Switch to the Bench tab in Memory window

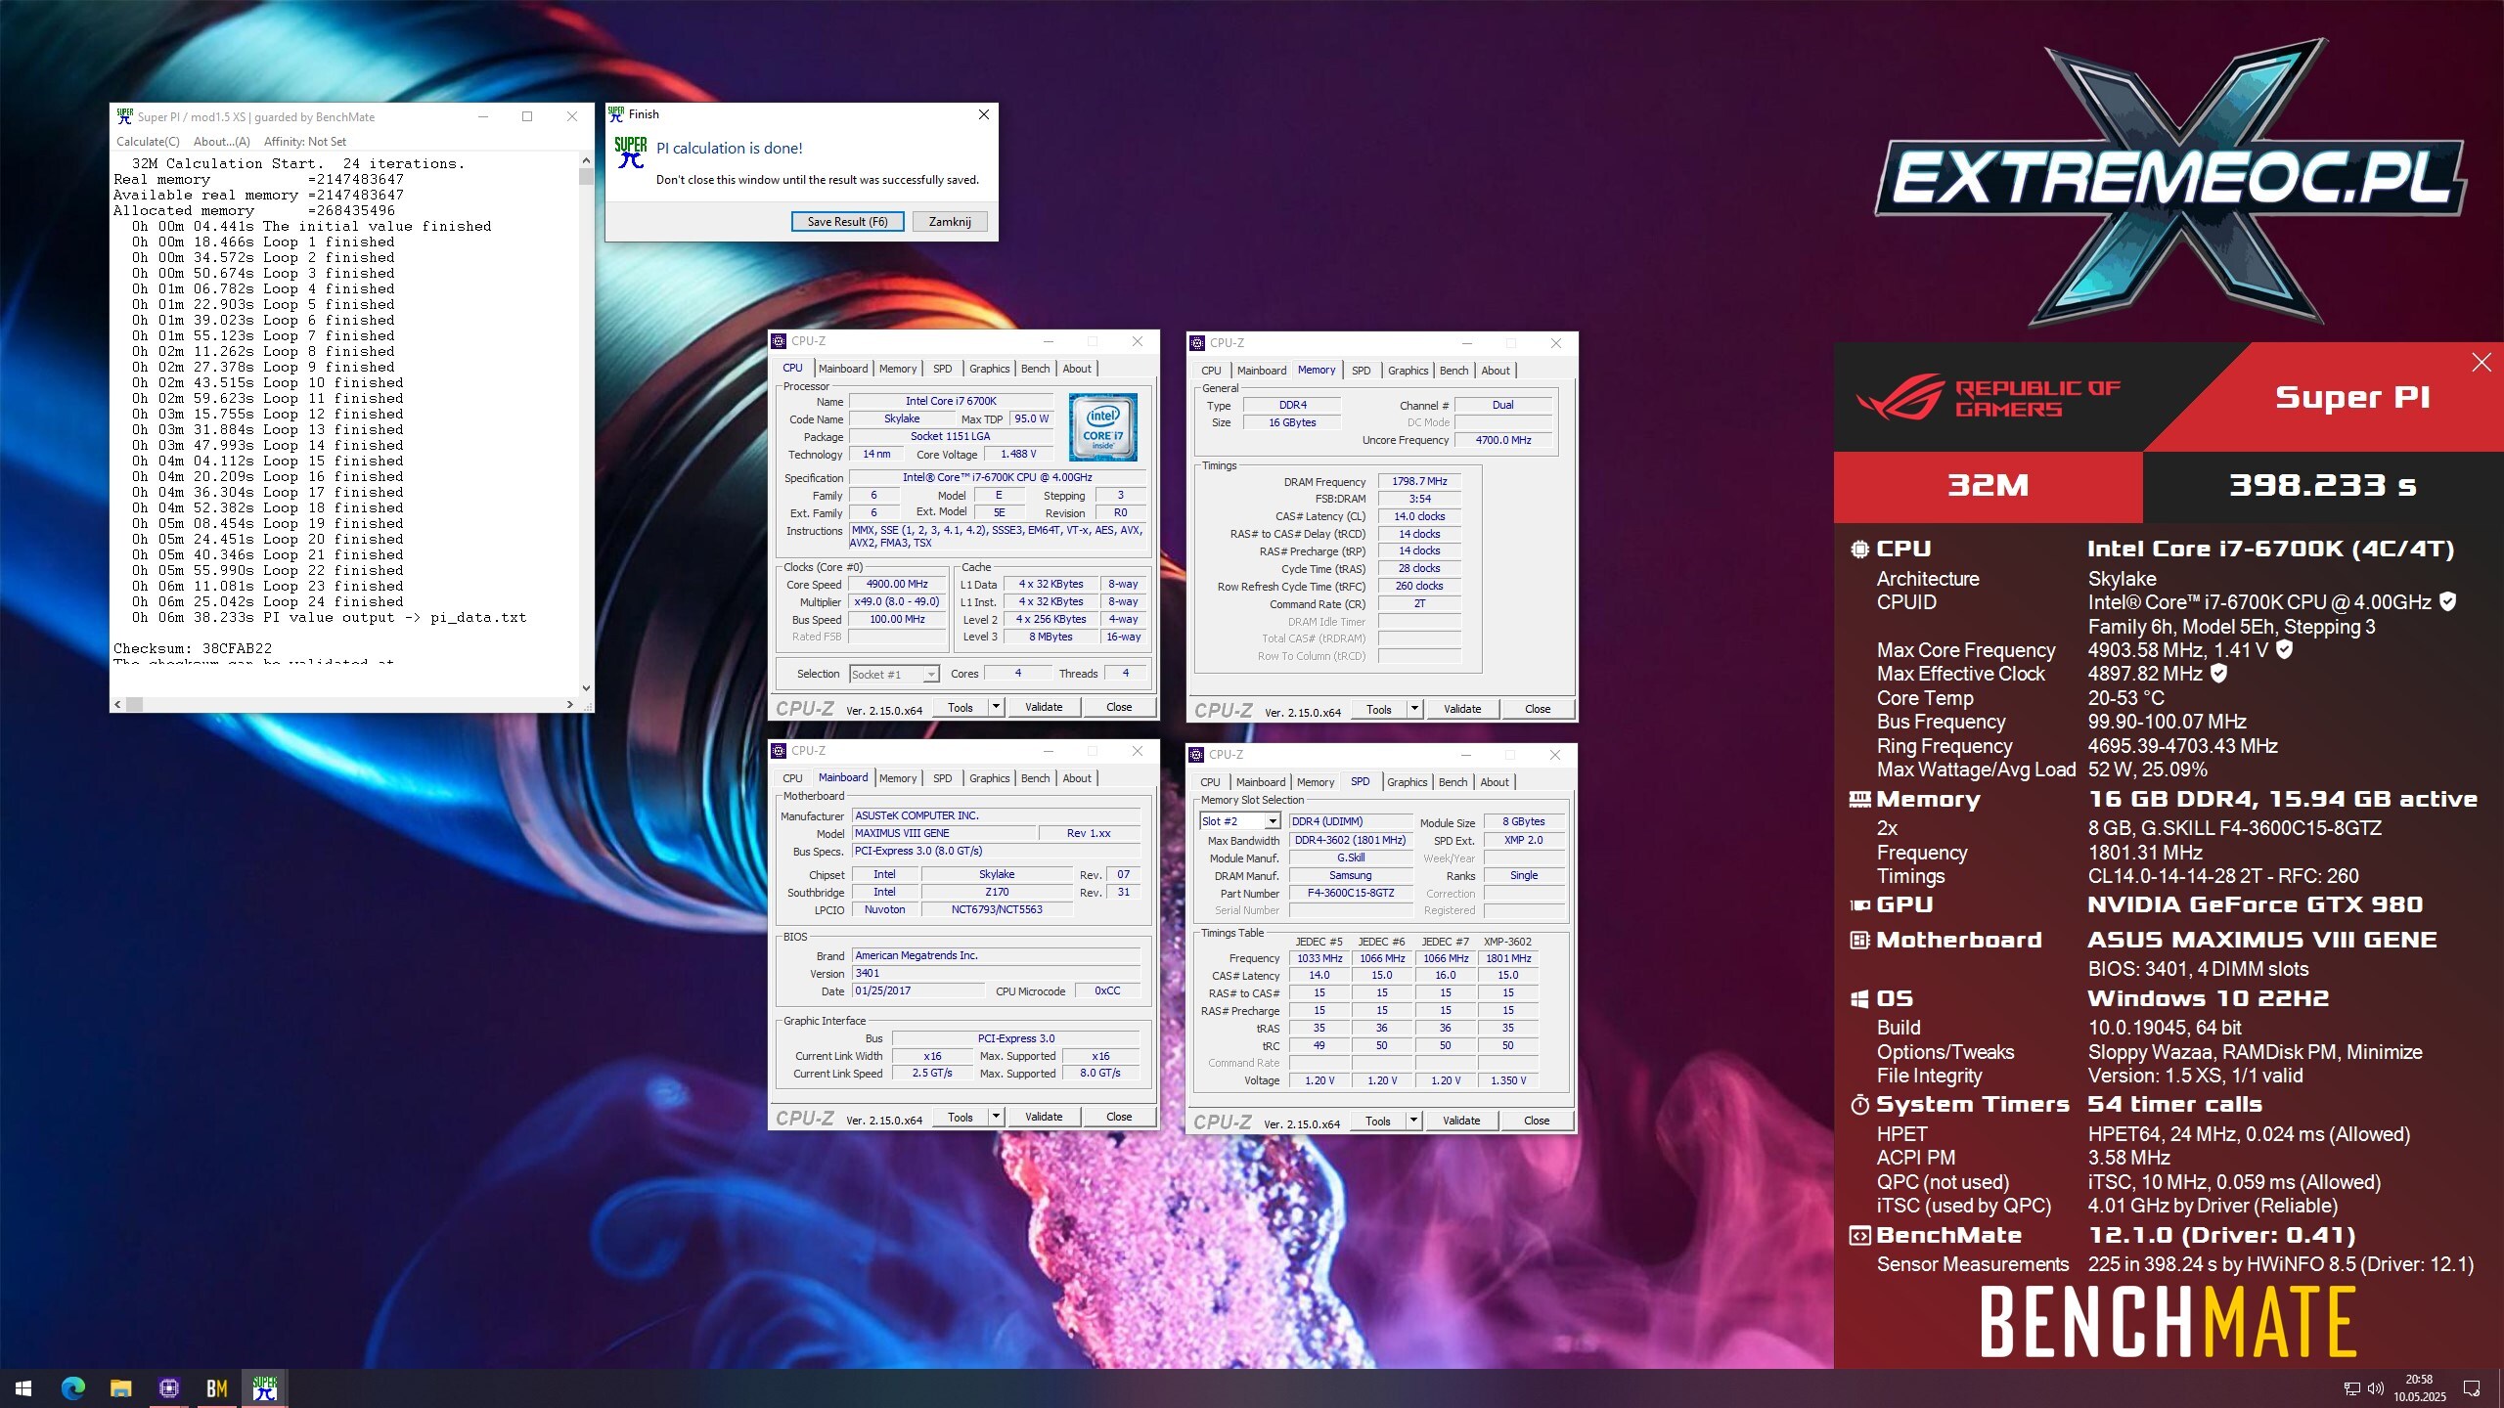pos(1453,371)
